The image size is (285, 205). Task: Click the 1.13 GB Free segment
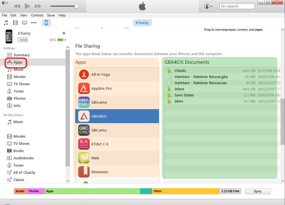pos(230,191)
